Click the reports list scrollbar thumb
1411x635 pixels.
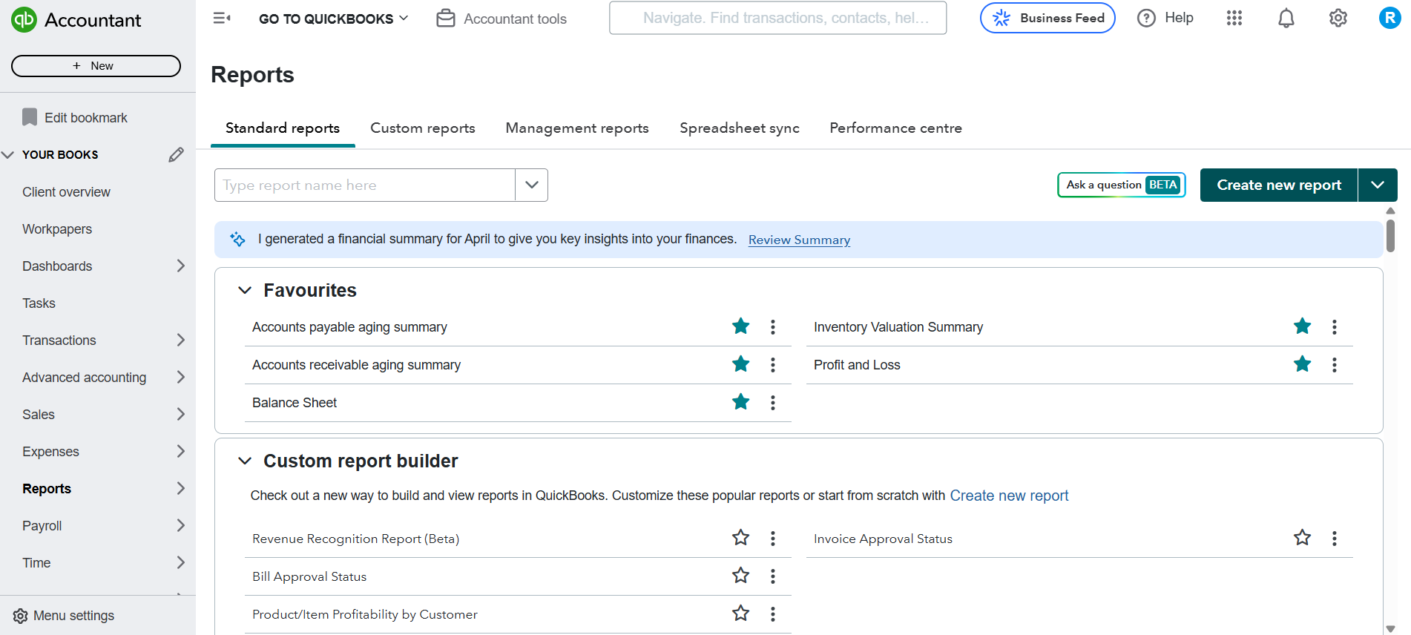coord(1390,236)
